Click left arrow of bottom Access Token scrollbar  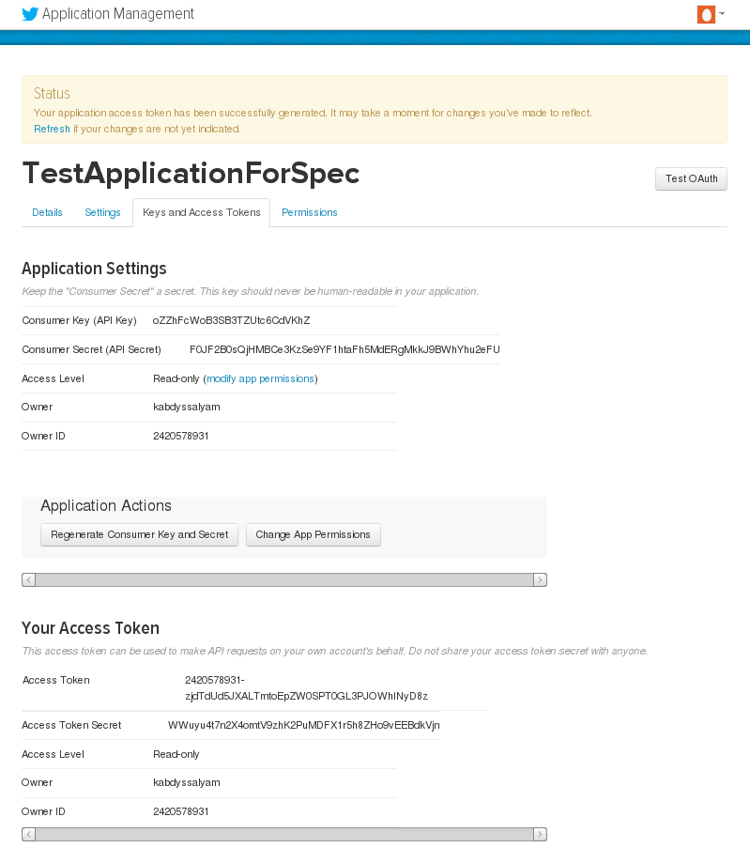tap(29, 834)
